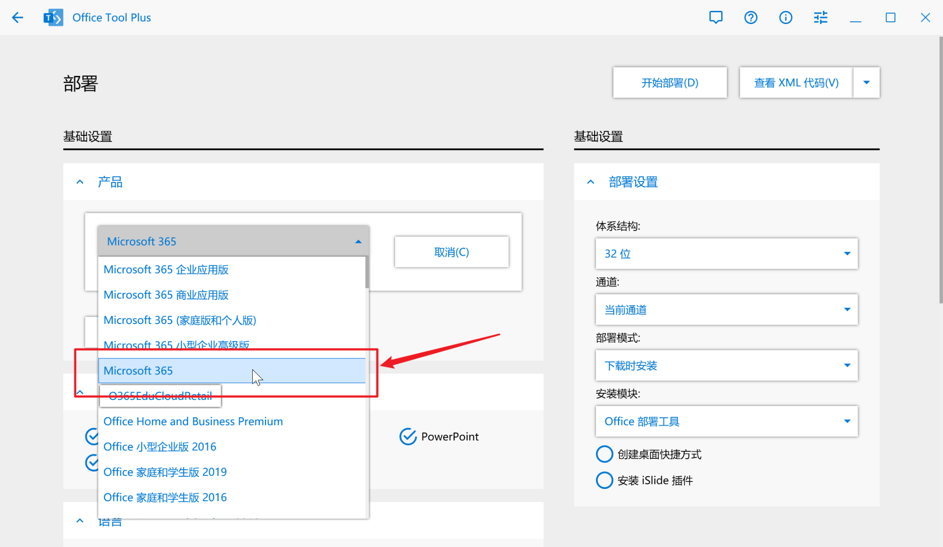Open the 体系结构 32 位 dropdown
Screen dimensions: 943x547
coord(727,254)
